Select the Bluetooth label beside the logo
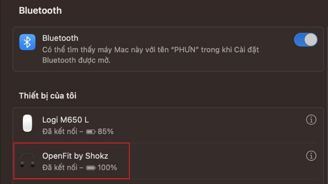The height and width of the screenshot is (184, 328). (x=60, y=38)
